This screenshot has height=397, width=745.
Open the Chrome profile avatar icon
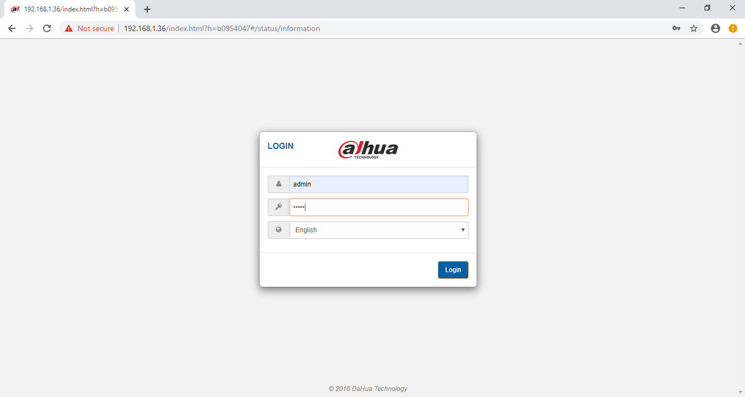(x=716, y=28)
